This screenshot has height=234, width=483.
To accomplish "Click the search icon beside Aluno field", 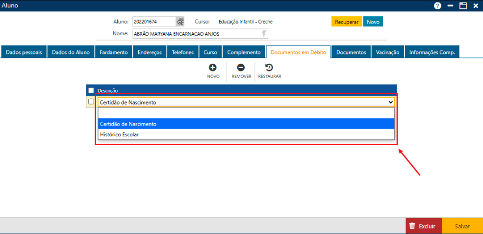I will pyautogui.click(x=180, y=22).
